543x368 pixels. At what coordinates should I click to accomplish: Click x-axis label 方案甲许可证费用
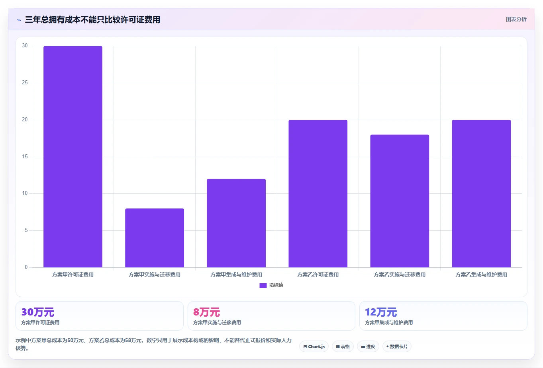73,275
